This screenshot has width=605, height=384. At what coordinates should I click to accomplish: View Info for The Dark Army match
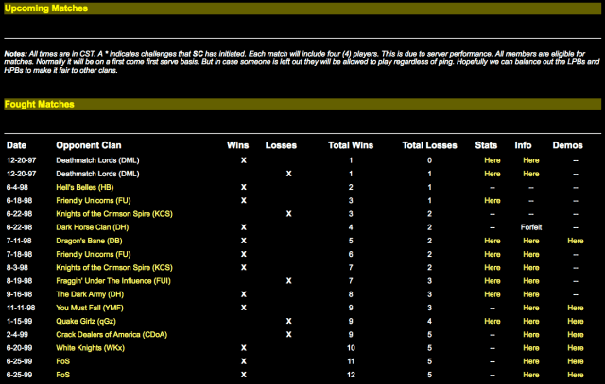[x=531, y=293]
